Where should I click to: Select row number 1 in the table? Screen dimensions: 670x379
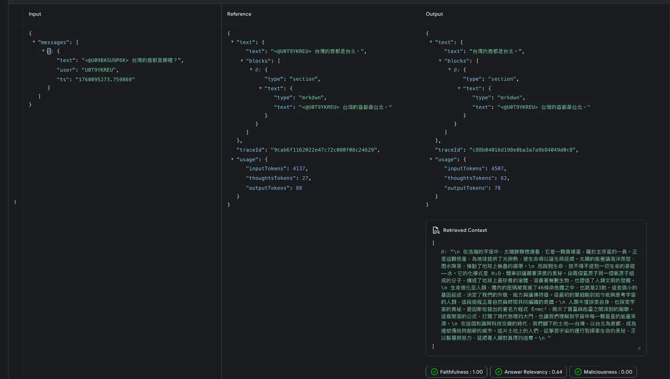click(15, 202)
